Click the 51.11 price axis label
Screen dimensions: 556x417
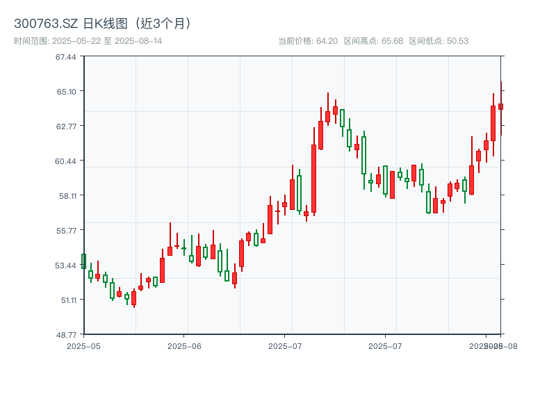pos(67,300)
